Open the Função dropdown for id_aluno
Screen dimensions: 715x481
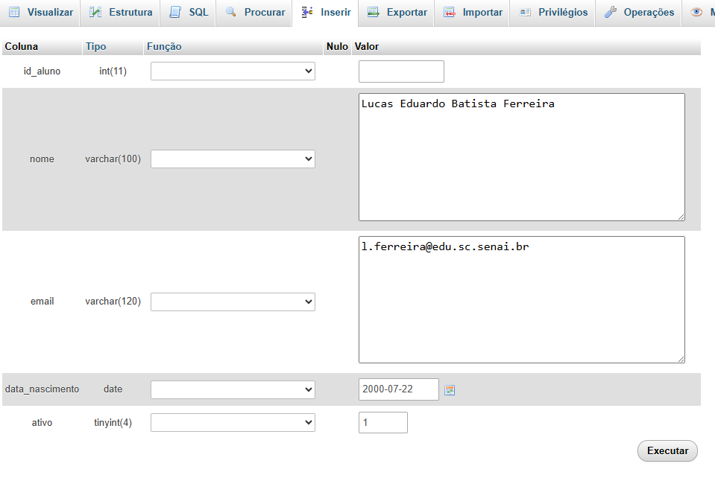pyautogui.click(x=232, y=71)
